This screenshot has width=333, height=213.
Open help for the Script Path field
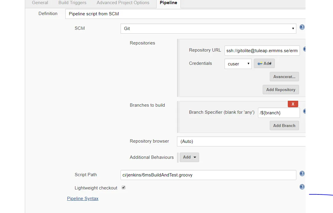[x=302, y=174]
